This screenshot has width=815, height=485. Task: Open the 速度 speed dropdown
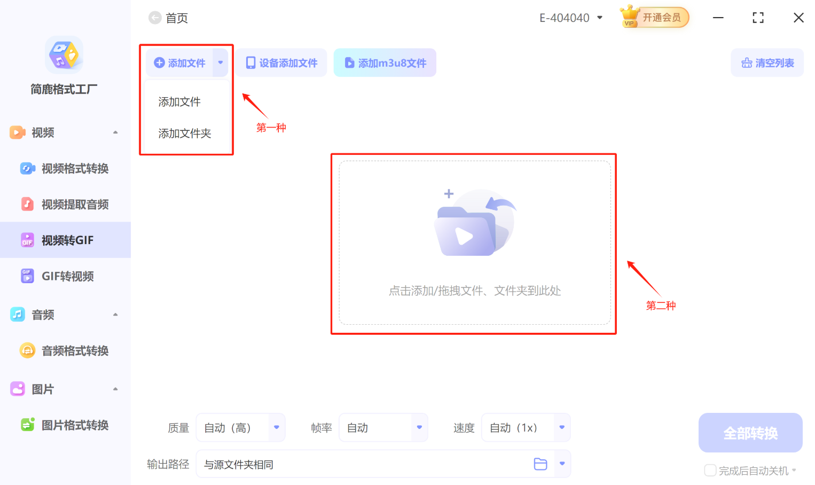point(561,427)
